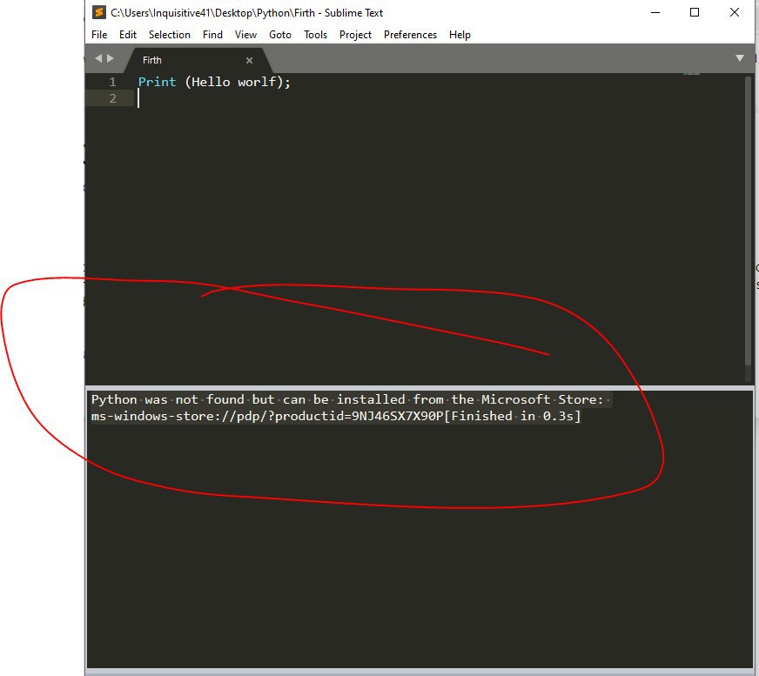Image resolution: width=759 pixels, height=676 pixels.
Task: Open the Find menu
Action: pos(212,35)
